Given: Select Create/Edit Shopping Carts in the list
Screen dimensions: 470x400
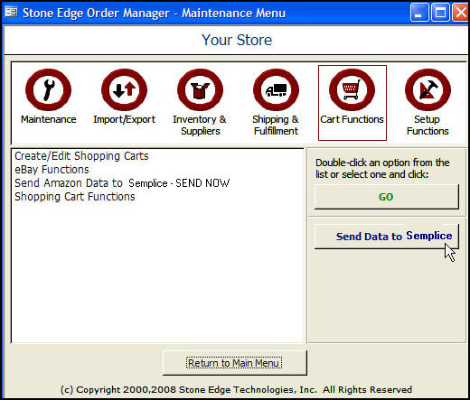Looking at the screenshot, I should 81,156.
